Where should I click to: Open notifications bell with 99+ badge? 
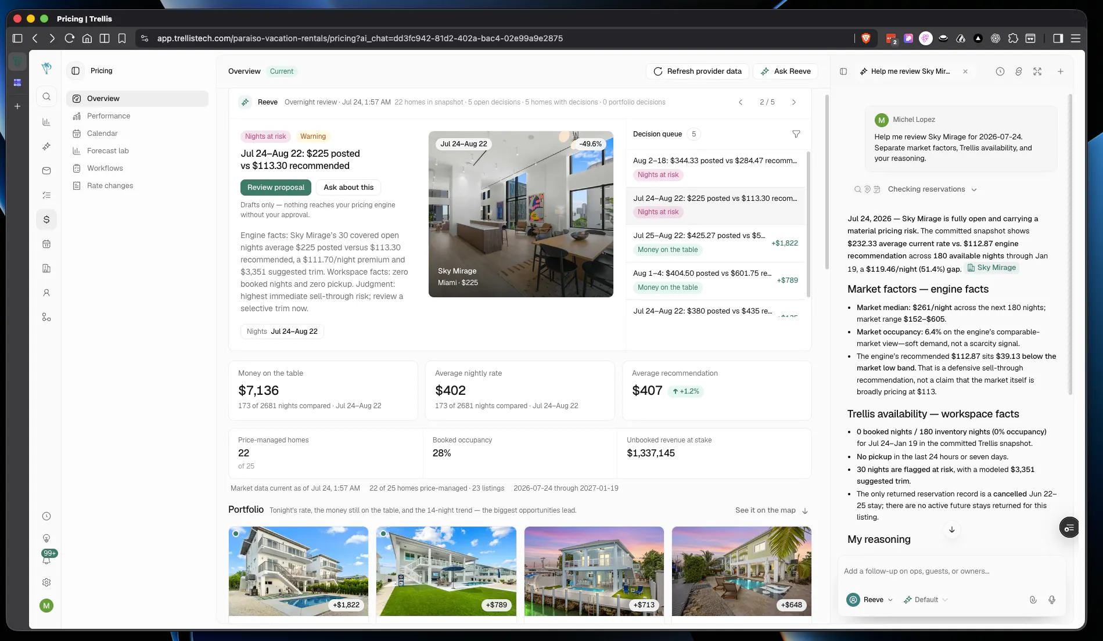[x=46, y=559]
